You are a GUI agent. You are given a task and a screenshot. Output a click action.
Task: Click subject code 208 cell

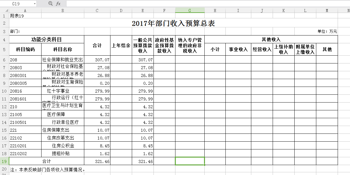(25, 60)
